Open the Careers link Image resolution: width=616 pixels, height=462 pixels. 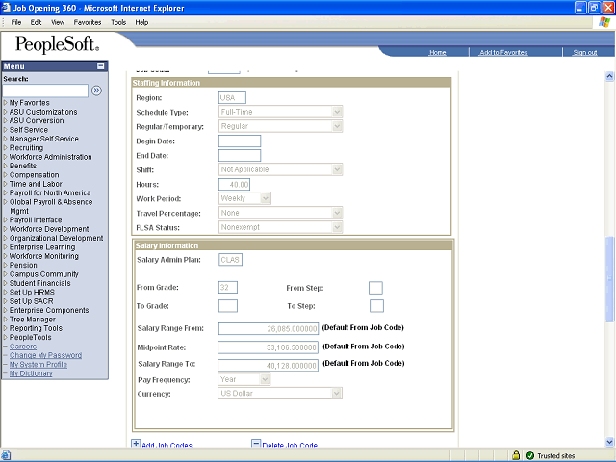click(23, 346)
